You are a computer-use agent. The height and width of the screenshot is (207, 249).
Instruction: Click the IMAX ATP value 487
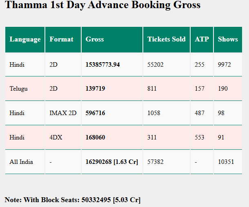[200, 113]
